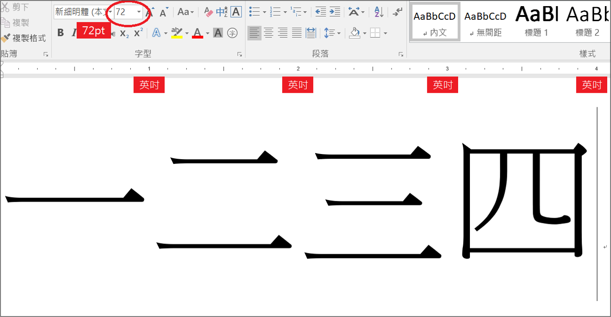Apply bulleted list
611x317 pixels.
254,12
